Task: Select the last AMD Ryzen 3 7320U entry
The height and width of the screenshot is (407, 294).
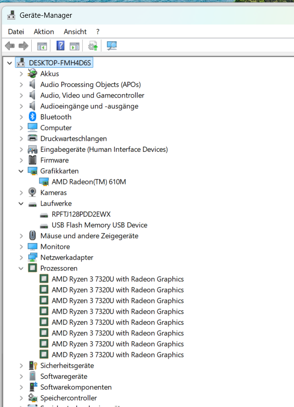Action: (118, 355)
